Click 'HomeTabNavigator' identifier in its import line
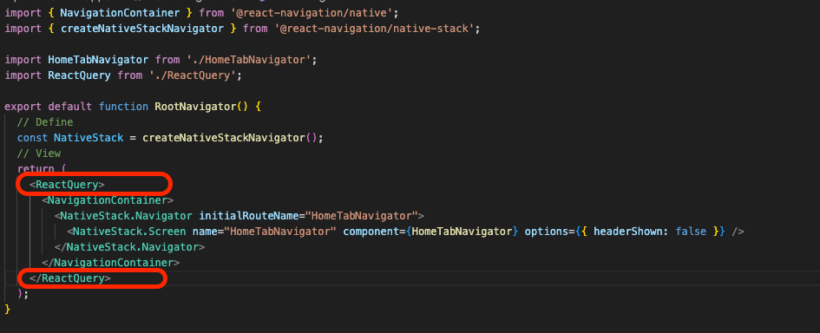This screenshot has height=333, width=820. point(98,60)
